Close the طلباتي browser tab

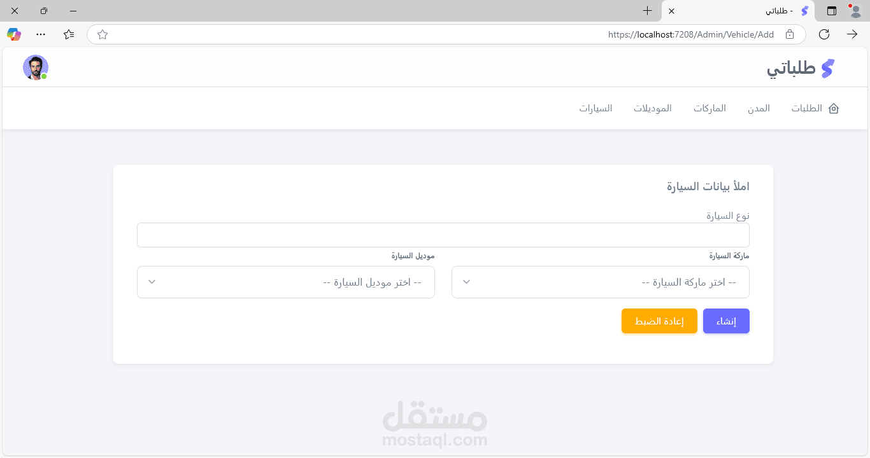click(x=671, y=11)
